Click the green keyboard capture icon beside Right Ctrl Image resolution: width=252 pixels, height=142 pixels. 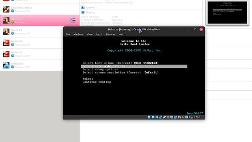187,117
